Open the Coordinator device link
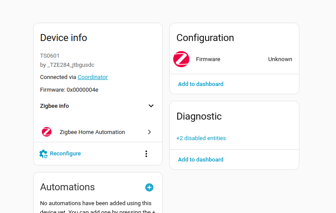Viewport: 336px width, 213px height. point(93,77)
